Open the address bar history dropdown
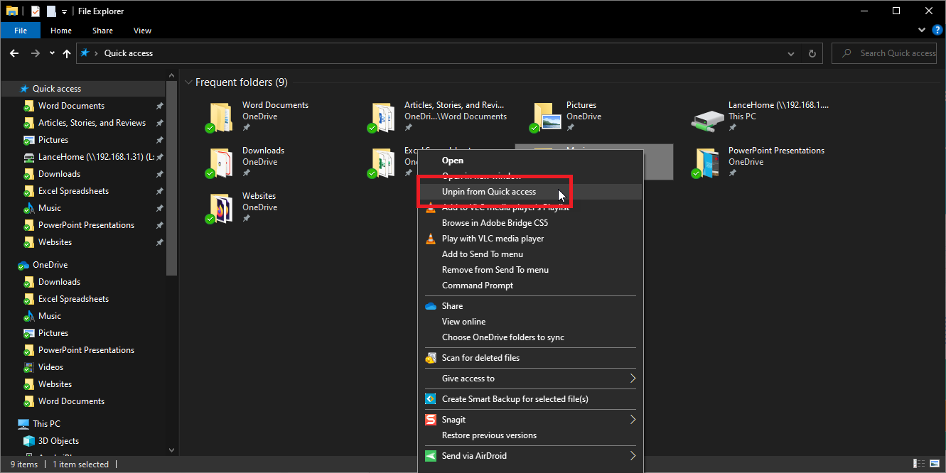This screenshot has height=473, width=946. pyautogui.click(x=792, y=53)
